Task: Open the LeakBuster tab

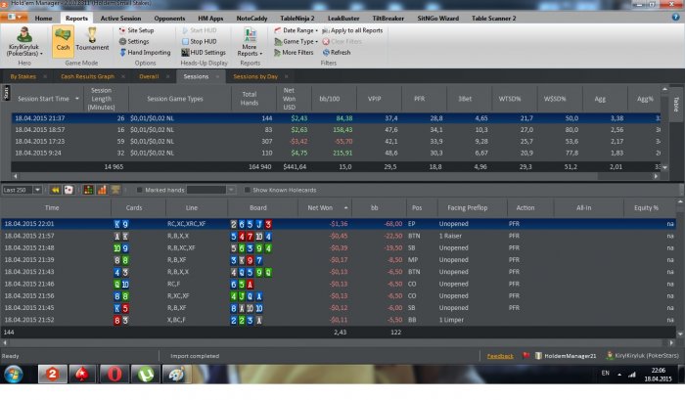Action: click(x=343, y=19)
